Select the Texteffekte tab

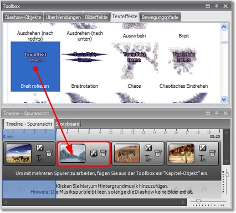(x=125, y=17)
